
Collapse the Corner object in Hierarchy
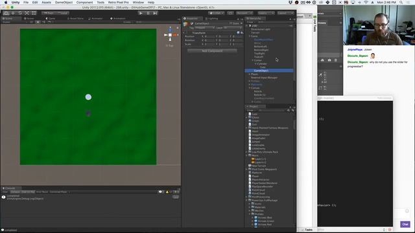(252, 60)
